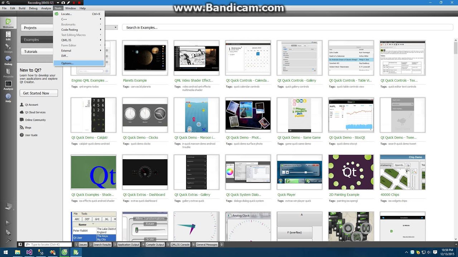Open QML/JS Console pane
The width and height of the screenshot is (458, 257).
(178, 245)
